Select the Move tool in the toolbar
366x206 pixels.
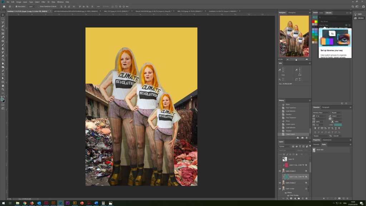coord(3,15)
